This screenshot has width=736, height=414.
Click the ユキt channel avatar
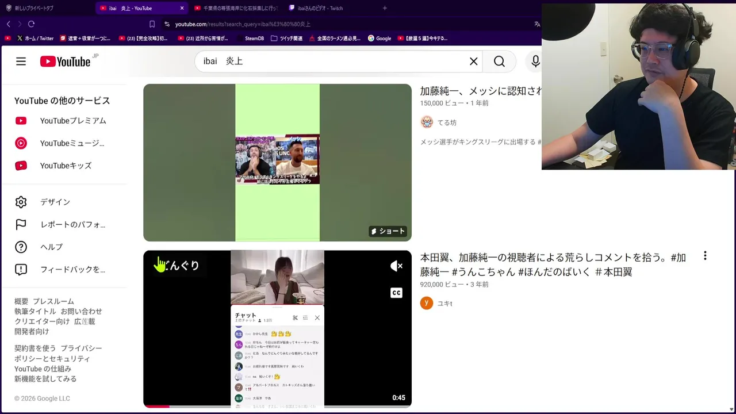(x=427, y=303)
